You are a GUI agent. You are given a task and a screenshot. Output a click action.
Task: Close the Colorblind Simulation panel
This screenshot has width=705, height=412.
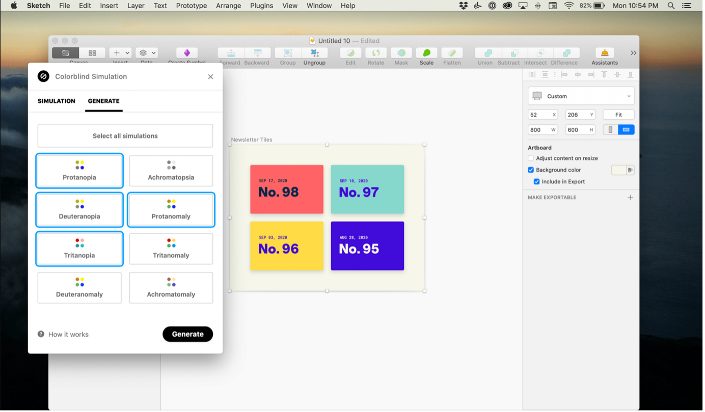click(211, 77)
